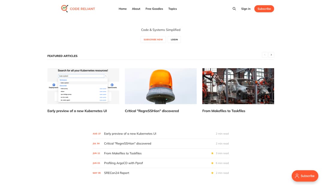This screenshot has height=185, width=324.
Task: Expand the Topics navigation item
Action: point(172,9)
